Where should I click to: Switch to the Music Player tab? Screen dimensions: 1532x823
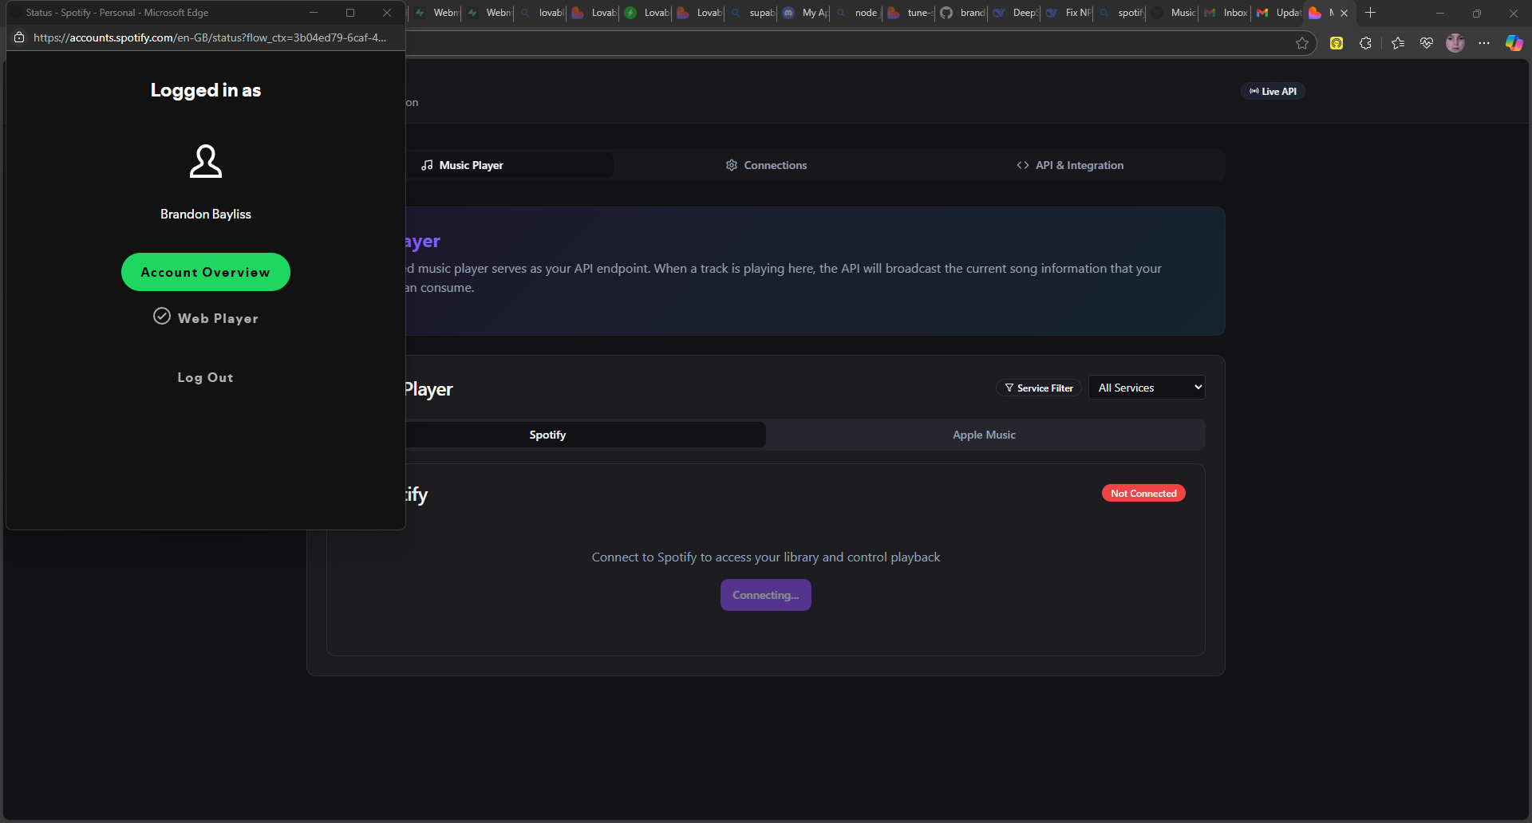(x=463, y=165)
